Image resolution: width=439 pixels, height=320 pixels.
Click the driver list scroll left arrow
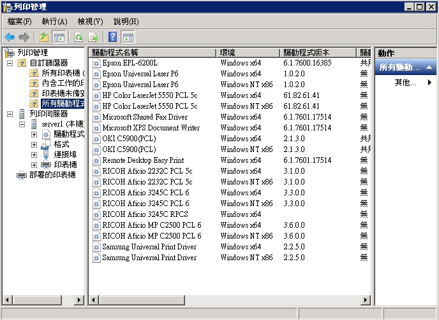point(94,300)
